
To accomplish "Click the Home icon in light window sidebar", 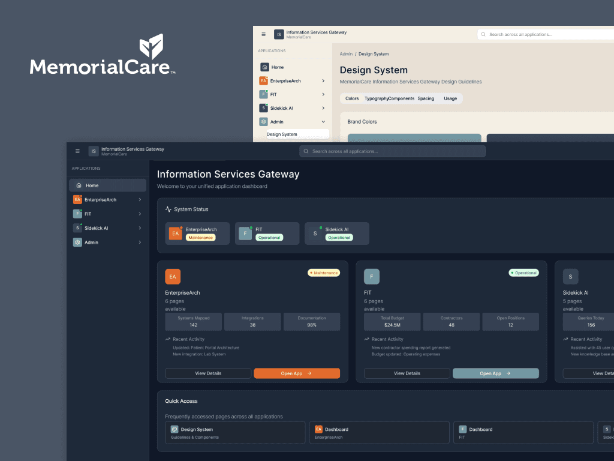I will click(264, 67).
